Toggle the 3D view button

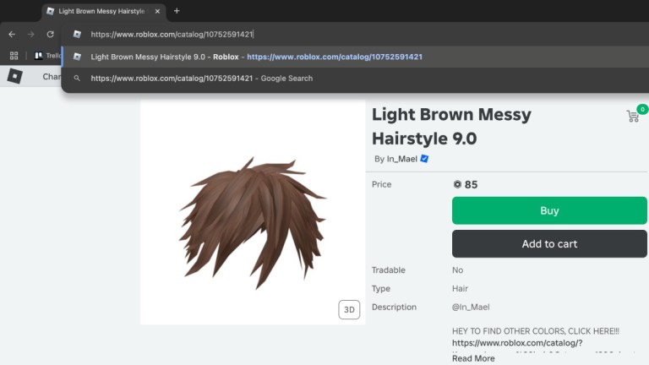click(349, 309)
